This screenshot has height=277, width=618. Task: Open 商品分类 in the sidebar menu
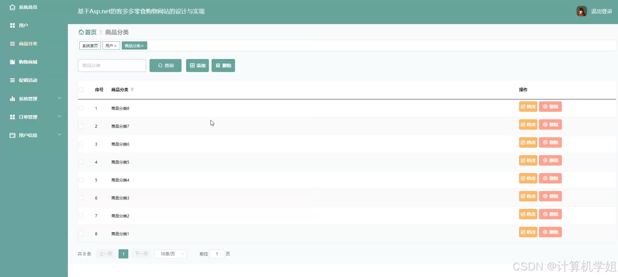[28, 44]
